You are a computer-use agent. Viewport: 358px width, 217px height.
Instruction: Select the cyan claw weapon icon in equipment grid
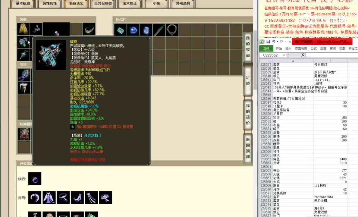coord(23,42)
